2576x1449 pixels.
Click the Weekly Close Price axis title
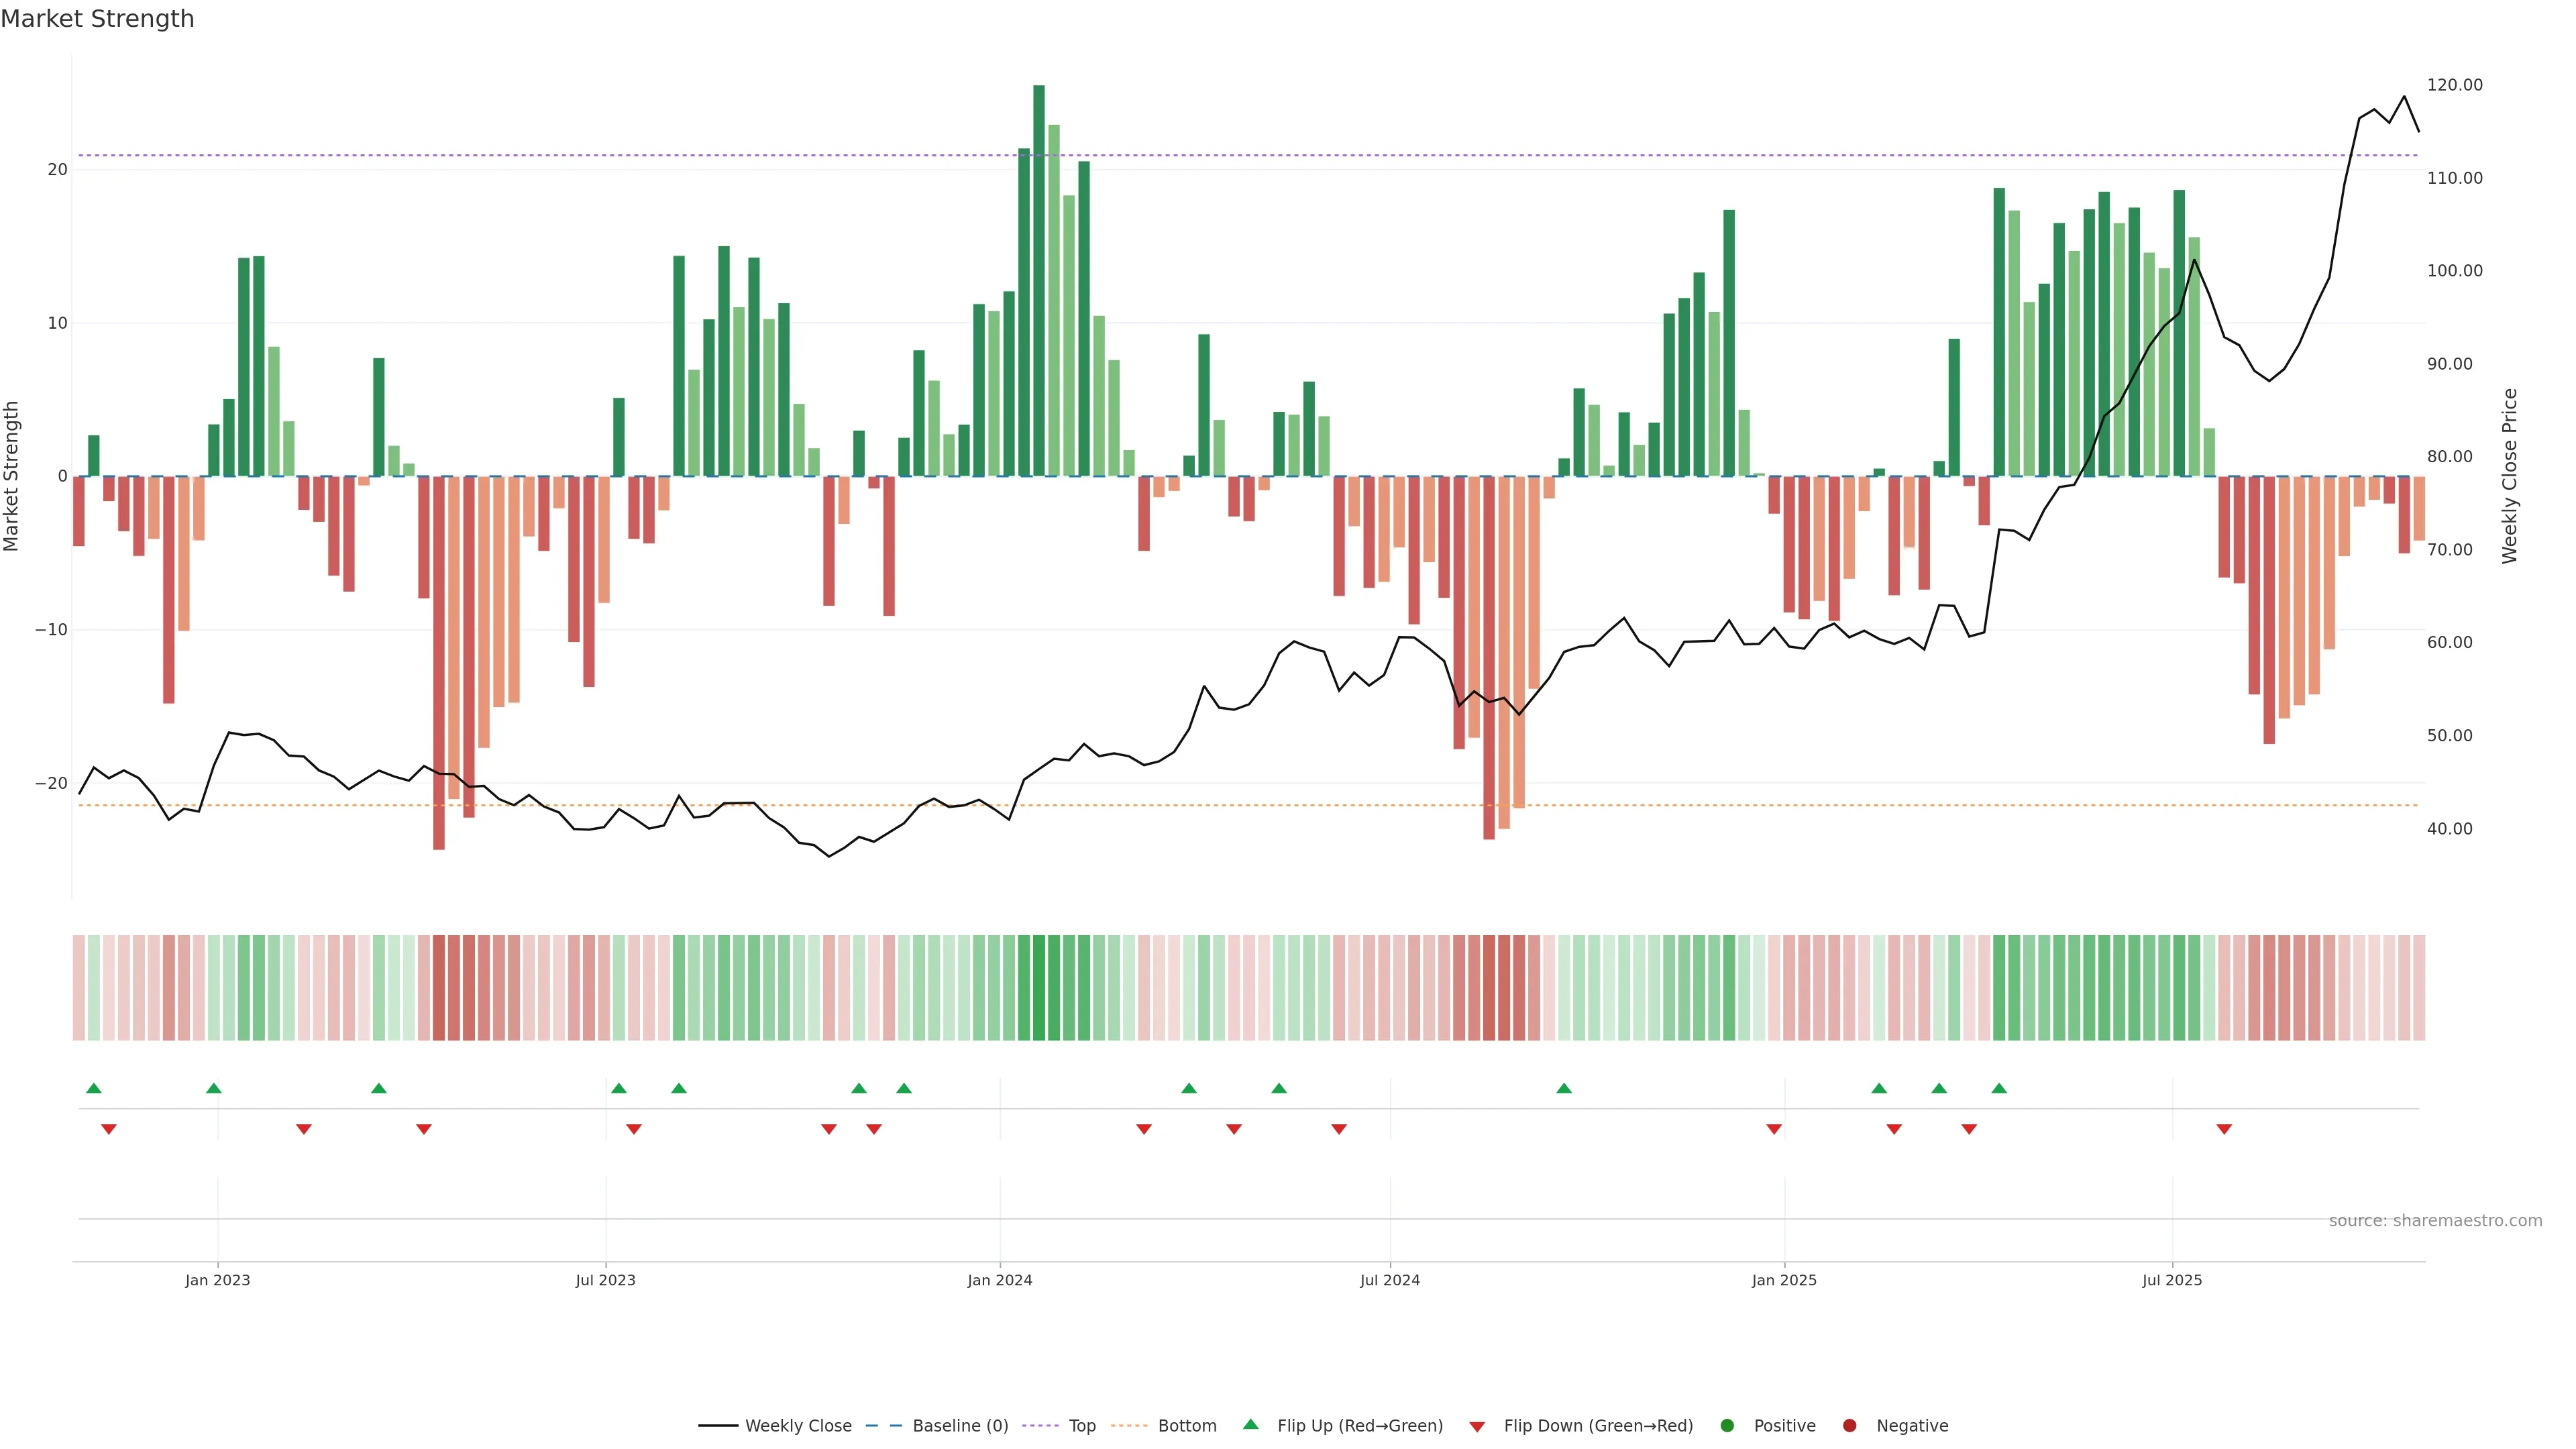point(2509,476)
